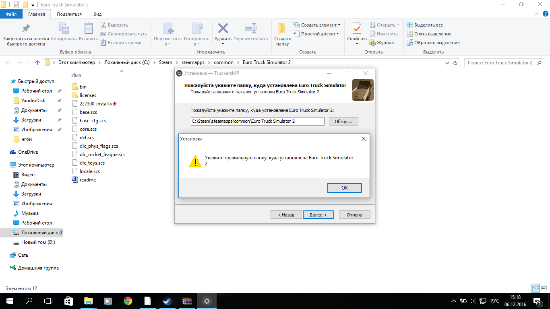Click Copy path in ribbon
The image size is (550, 309).
coord(124,34)
